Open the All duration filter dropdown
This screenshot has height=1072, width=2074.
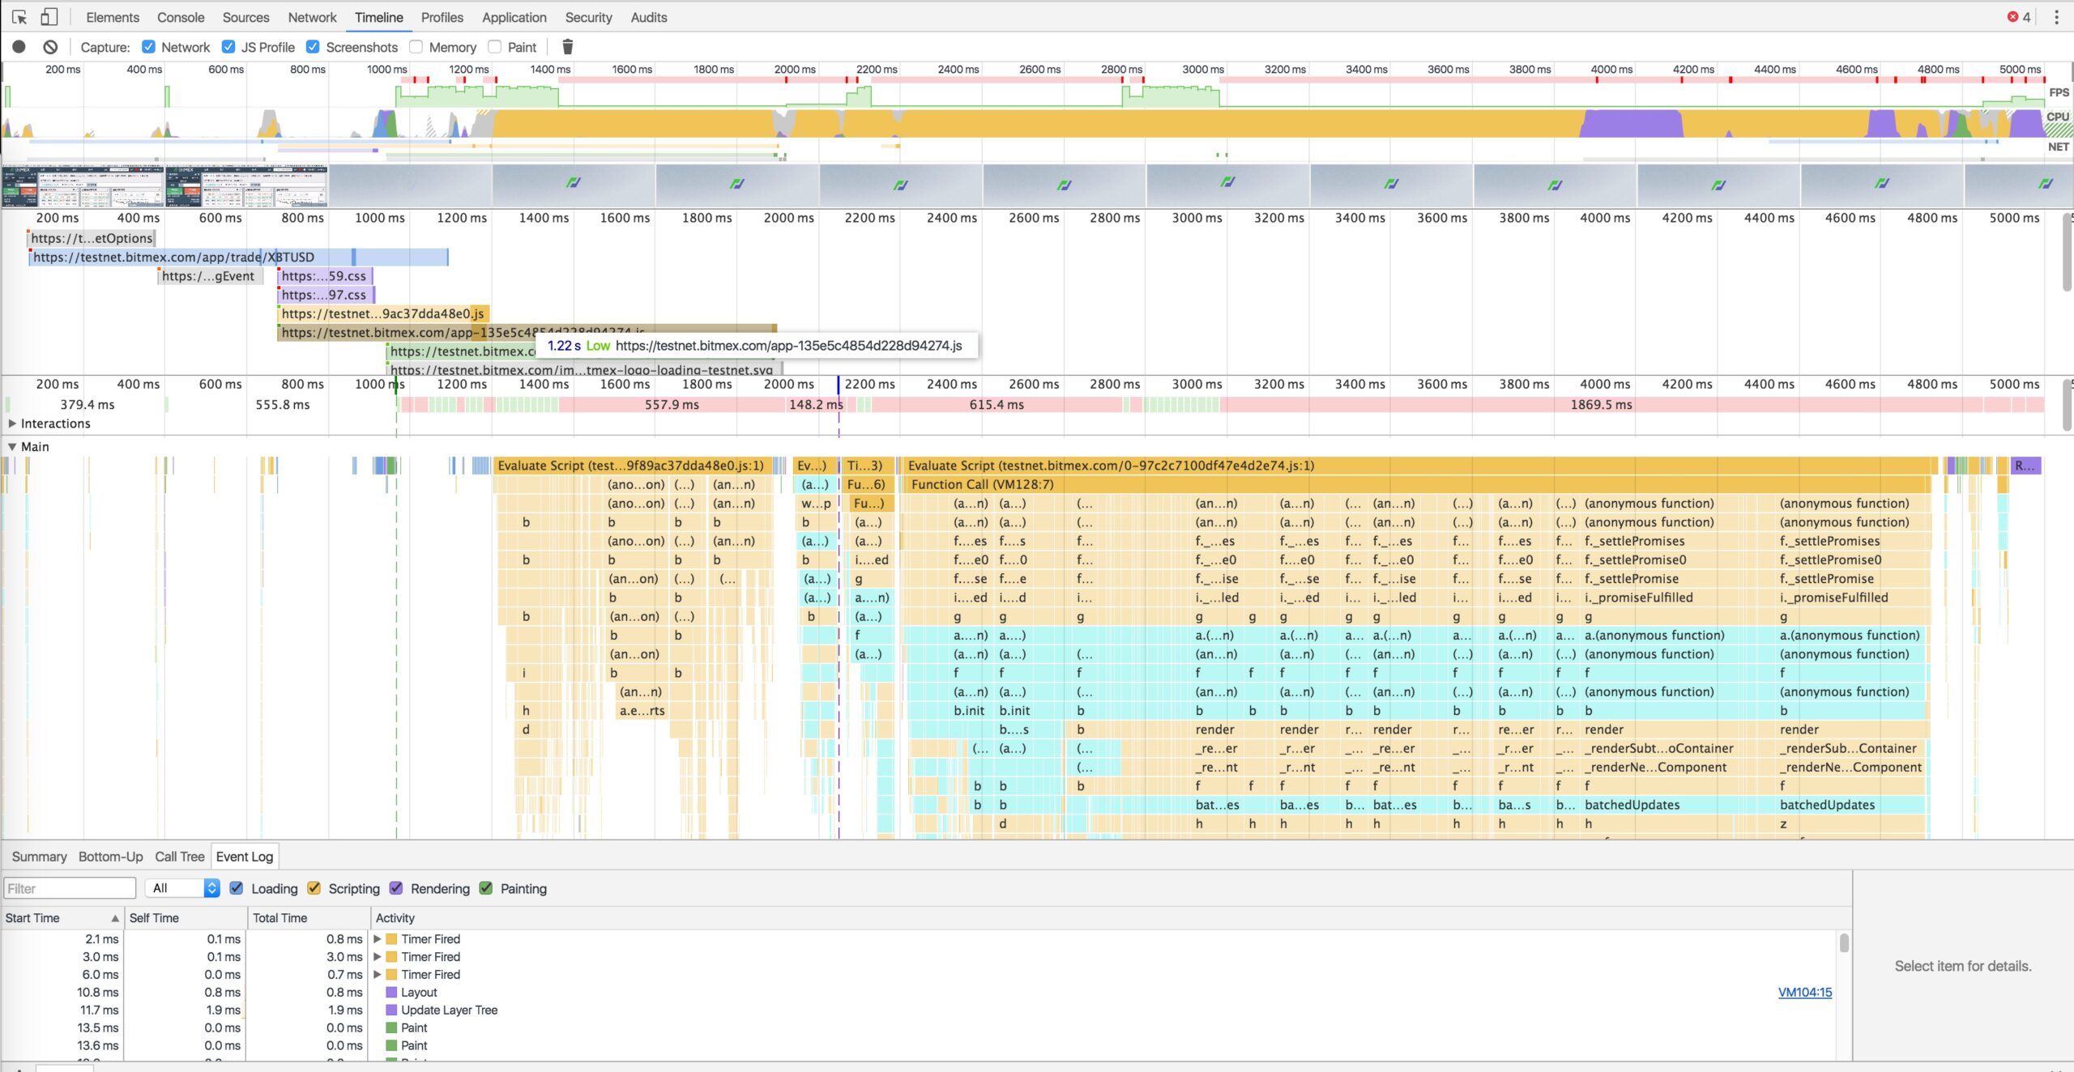coord(183,888)
